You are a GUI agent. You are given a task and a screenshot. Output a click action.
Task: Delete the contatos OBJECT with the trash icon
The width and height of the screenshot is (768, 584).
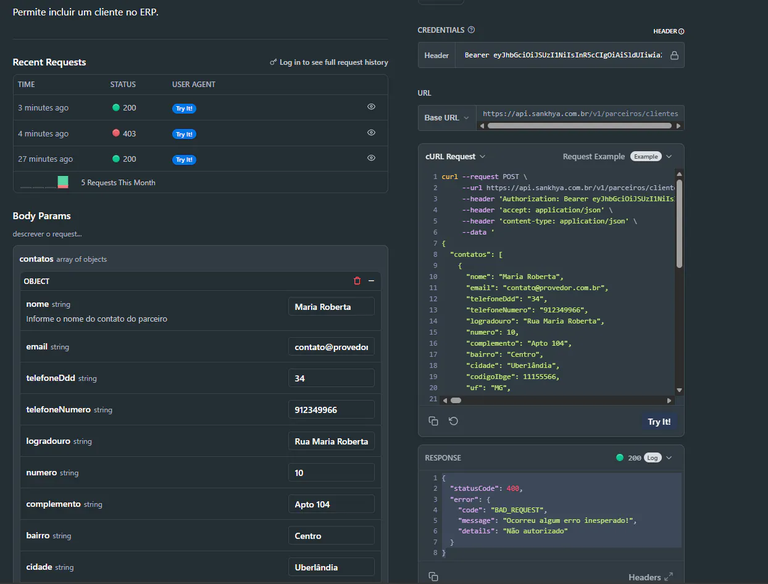[x=357, y=281]
